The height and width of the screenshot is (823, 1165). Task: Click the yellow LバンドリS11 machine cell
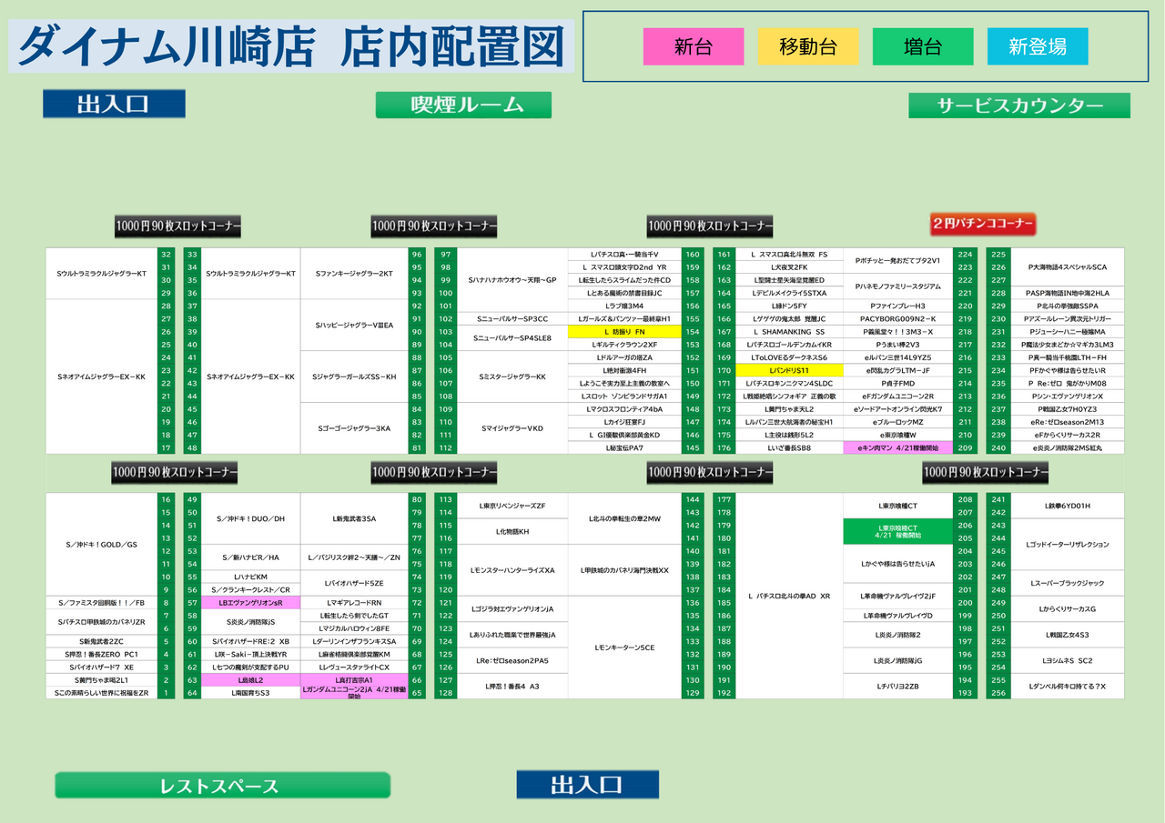click(x=789, y=370)
